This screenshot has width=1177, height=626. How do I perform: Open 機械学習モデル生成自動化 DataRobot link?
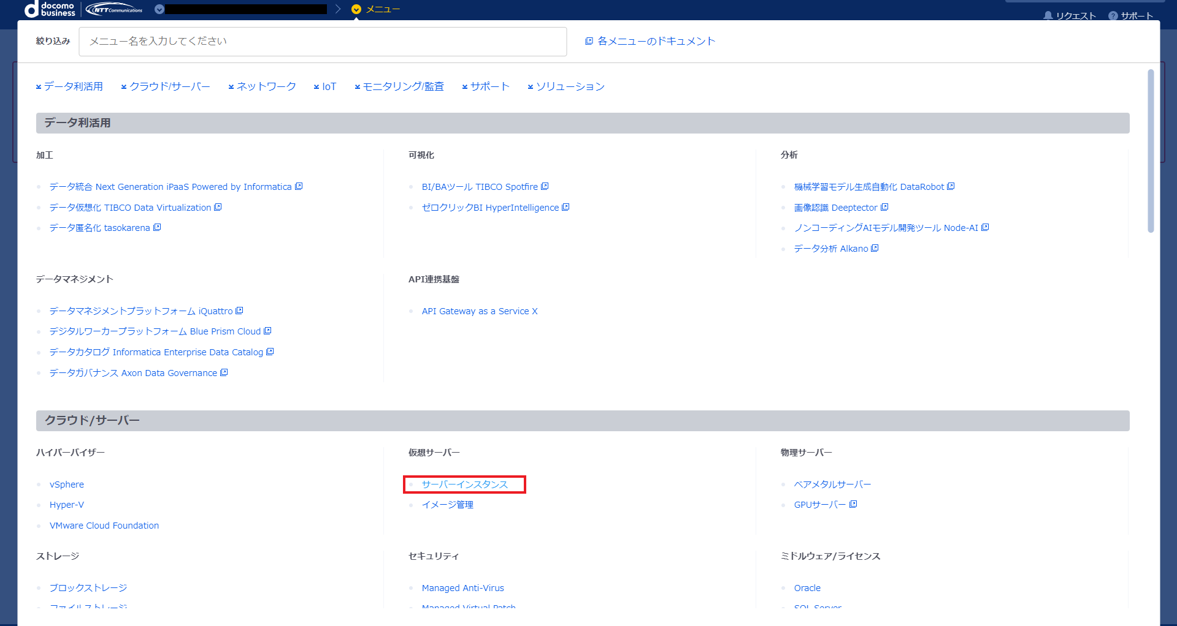coord(869,187)
